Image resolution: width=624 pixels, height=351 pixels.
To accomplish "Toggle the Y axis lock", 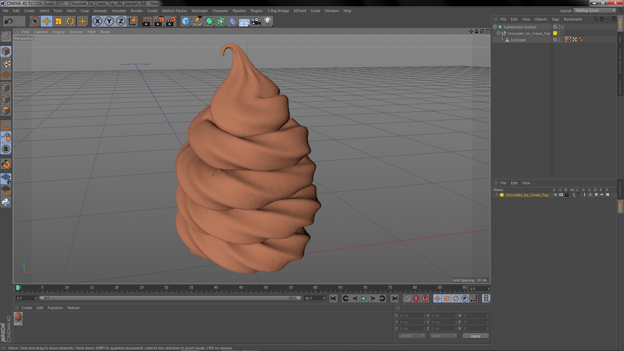I will pos(109,21).
